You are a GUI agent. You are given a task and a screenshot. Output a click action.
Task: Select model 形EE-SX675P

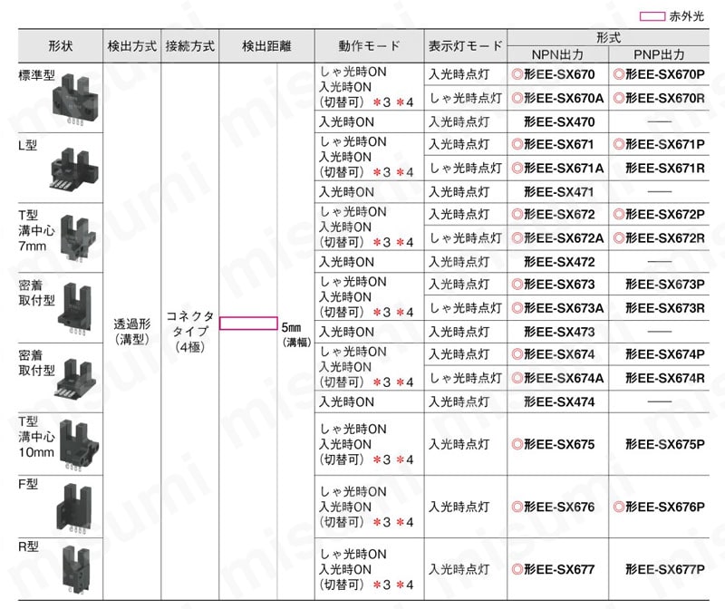coord(665,444)
